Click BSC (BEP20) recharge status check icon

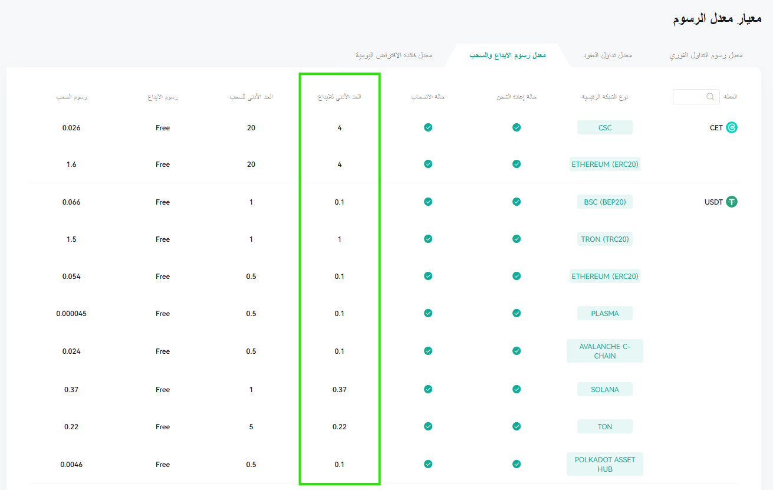click(517, 202)
